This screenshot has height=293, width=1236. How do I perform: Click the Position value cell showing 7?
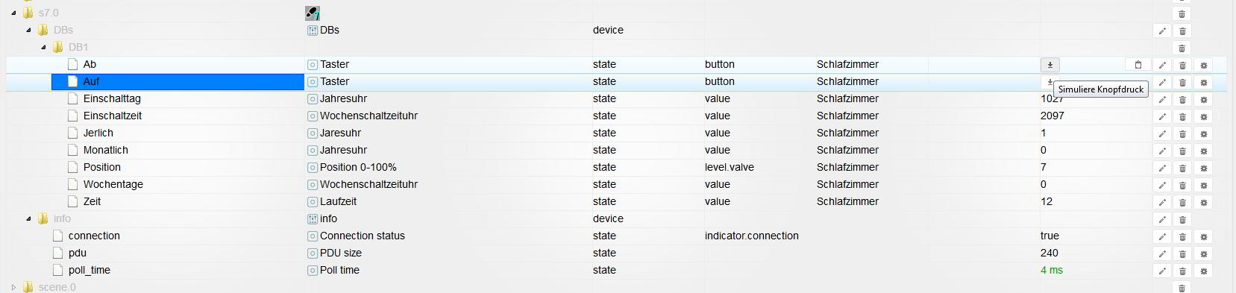coord(1043,167)
